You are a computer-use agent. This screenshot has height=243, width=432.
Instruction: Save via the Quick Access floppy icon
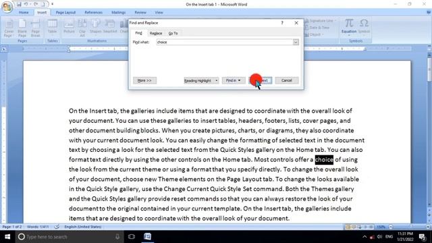[x=19, y=5]
